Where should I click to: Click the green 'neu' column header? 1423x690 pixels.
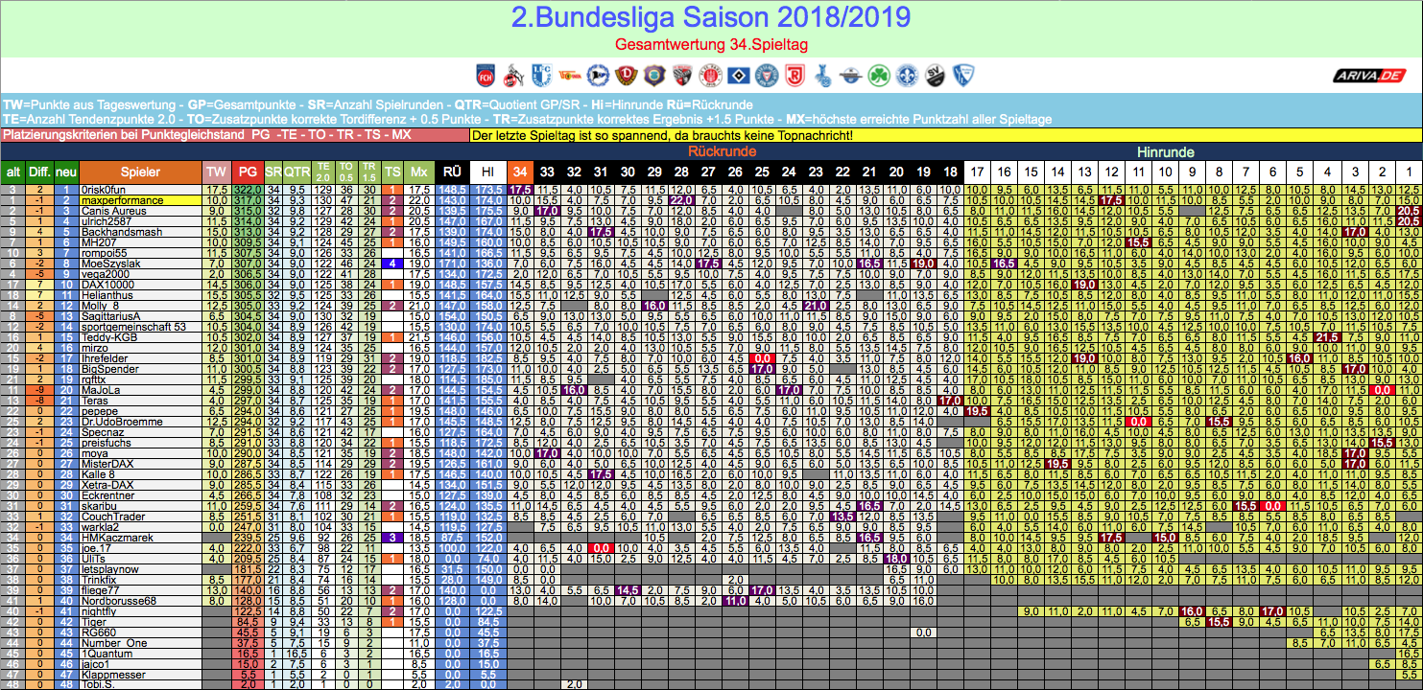point(66,172)
